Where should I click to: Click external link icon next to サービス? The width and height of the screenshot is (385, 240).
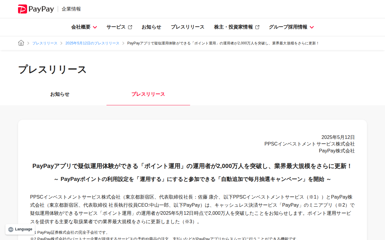tap(130, 27)
